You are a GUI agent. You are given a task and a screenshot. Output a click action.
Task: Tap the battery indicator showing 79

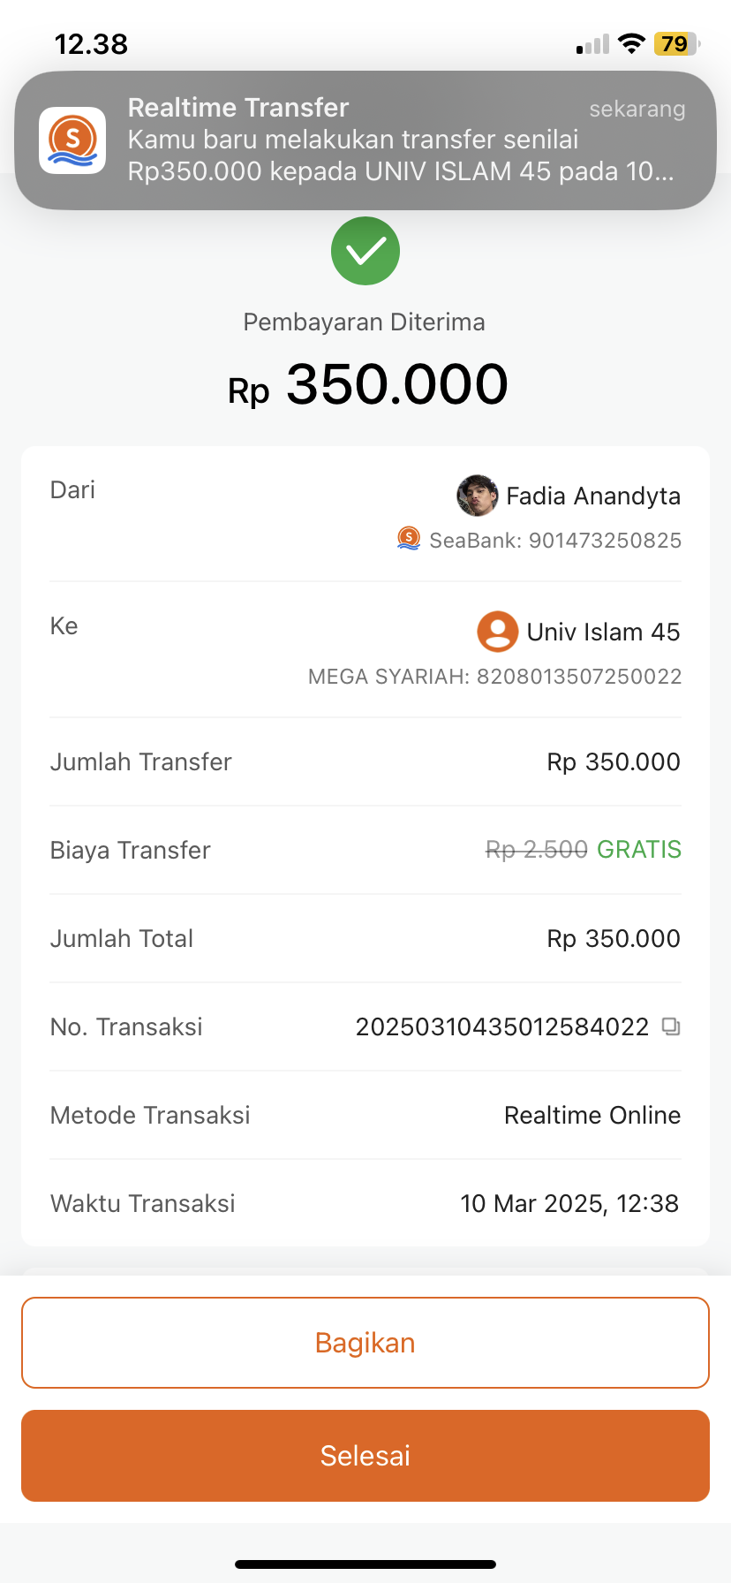[677, 43]
